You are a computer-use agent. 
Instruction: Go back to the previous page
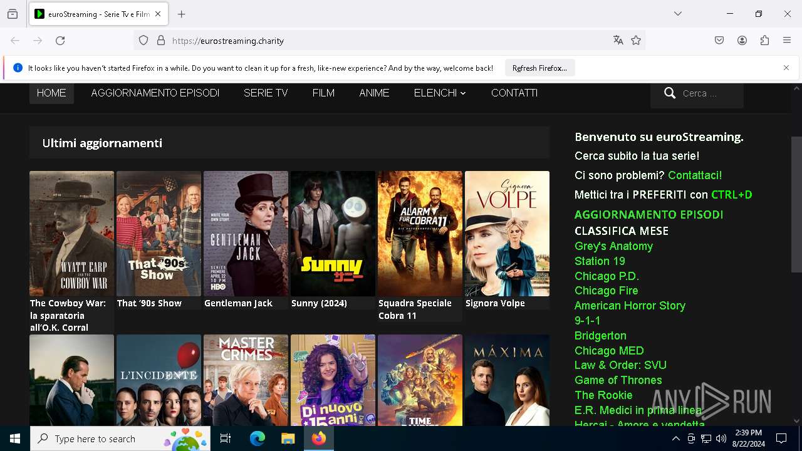point(15,41)
